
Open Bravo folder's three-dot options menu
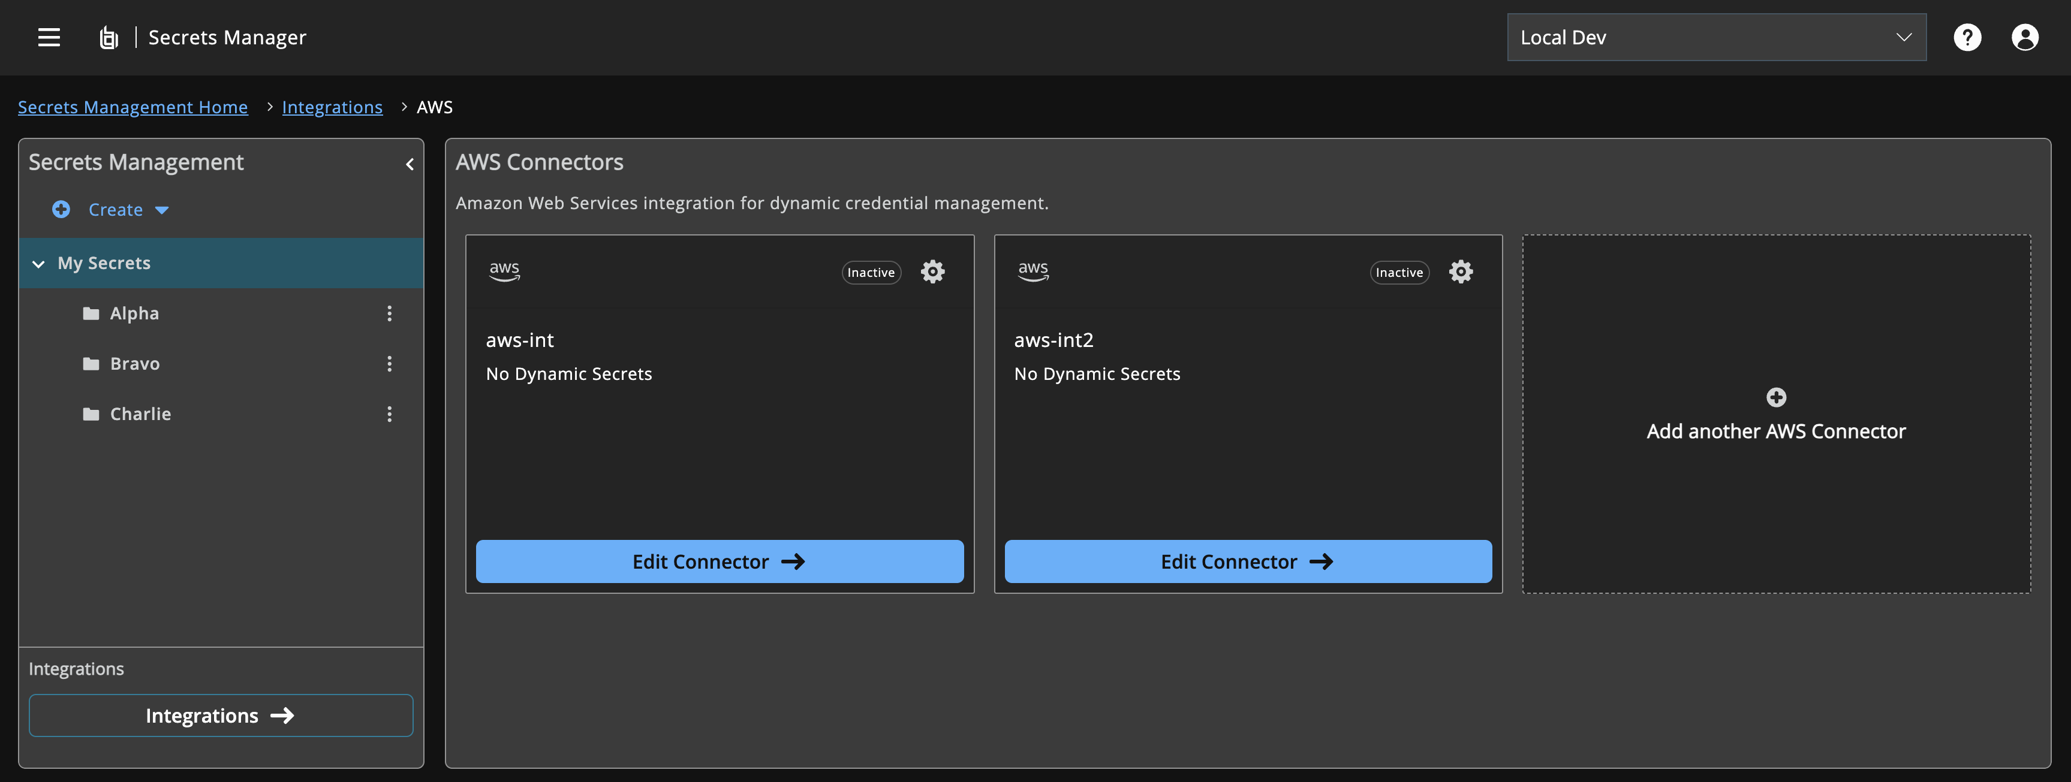pos(390,364)
